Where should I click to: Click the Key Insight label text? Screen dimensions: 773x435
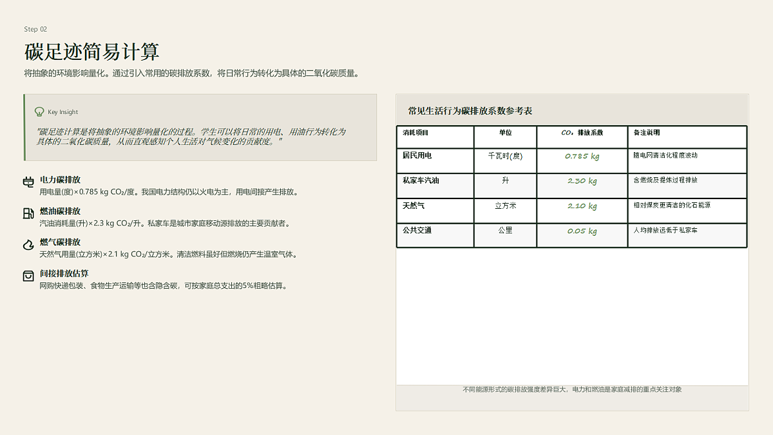tap(63, 112)
